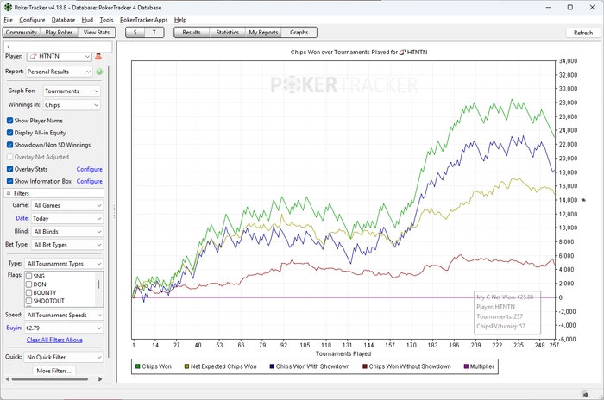Open the Buyin €2.79 dropdown
The height and width of the screenshot is (400, 604).
click(64, 328)
